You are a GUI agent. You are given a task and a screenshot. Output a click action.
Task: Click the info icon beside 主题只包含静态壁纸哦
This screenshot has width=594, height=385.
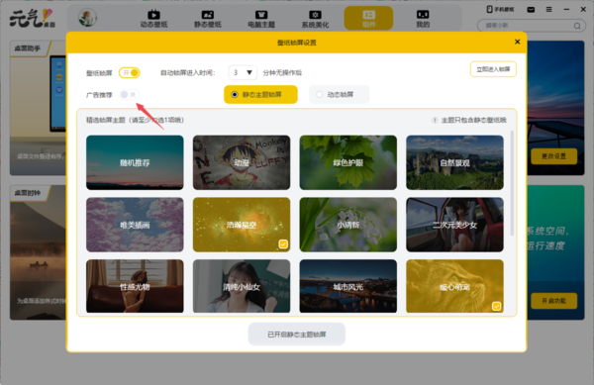pos(435,120)
